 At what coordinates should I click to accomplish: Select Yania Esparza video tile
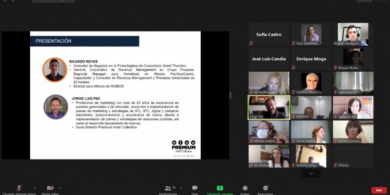click(x=311, y=132)
